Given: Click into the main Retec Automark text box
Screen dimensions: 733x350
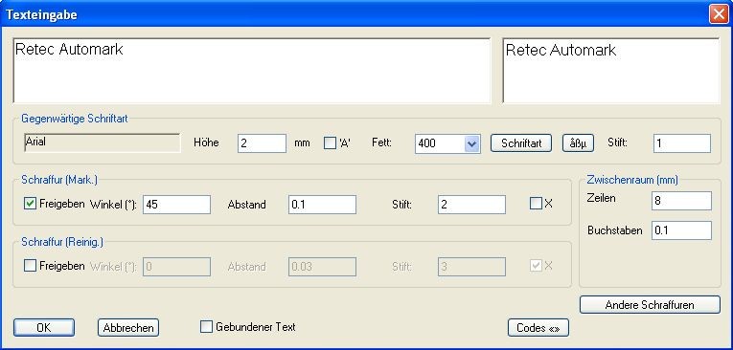Looking at the screenshot, I should pos(252,71).
